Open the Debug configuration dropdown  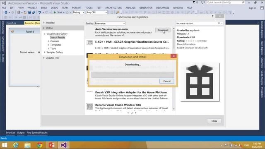[x=78, y=12]
